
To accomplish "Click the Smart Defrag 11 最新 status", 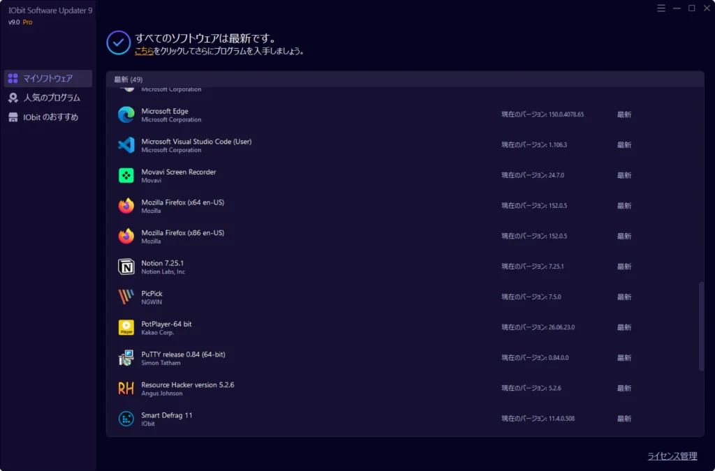I will click(624, 419).
